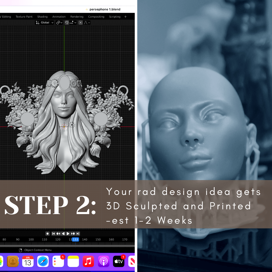Click the frame 133 playhead marker
Screen dimensions: 272x272
click(x=75, y=240)
